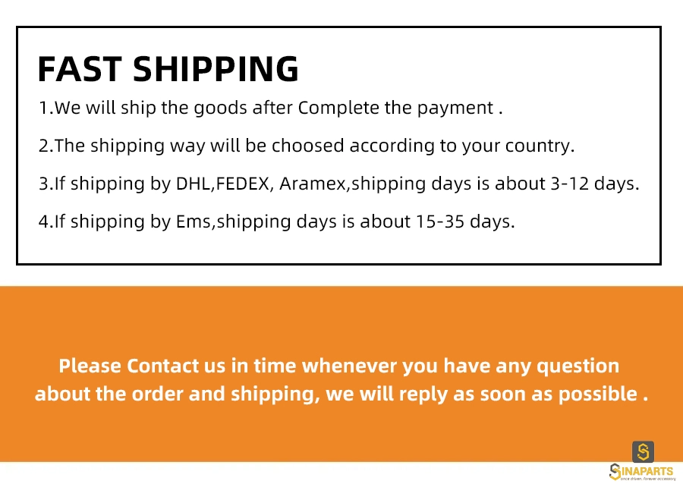683x484 pixels.
Task: Click the Sinaparts S logo icon
Action: pos(643,451)
